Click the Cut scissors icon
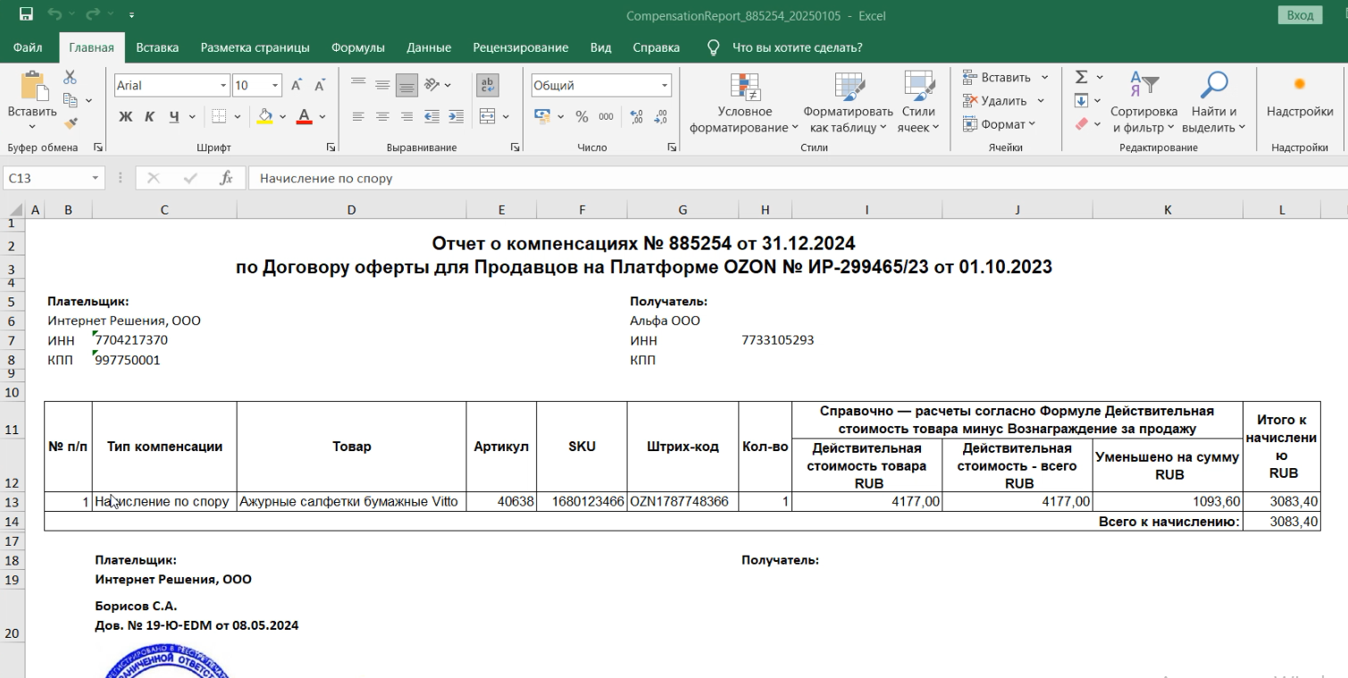The width and height of the screenshot is (1348, 678). [70, 79]
